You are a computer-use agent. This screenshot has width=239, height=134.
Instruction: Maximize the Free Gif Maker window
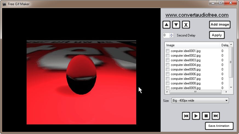220,3
